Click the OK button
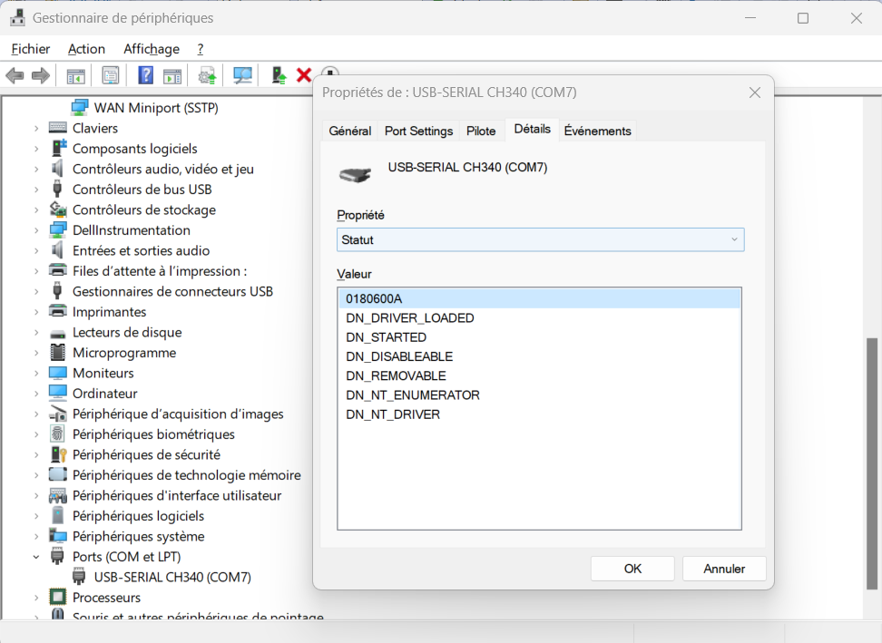This screenshot has width=882, height=643. (632, 568)
